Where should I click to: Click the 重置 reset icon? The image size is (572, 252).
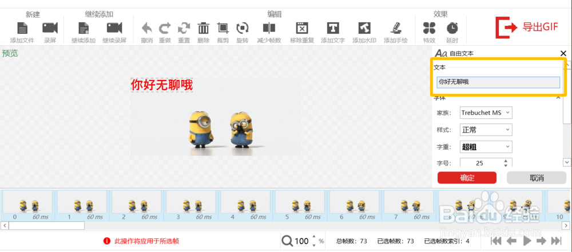point(184,28)
